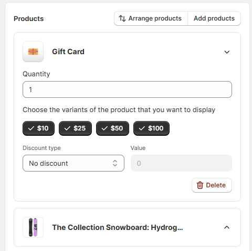The image size is (252, 251).
Task: Click the checkmark icon on $10 variant
Action: (31, 128)
